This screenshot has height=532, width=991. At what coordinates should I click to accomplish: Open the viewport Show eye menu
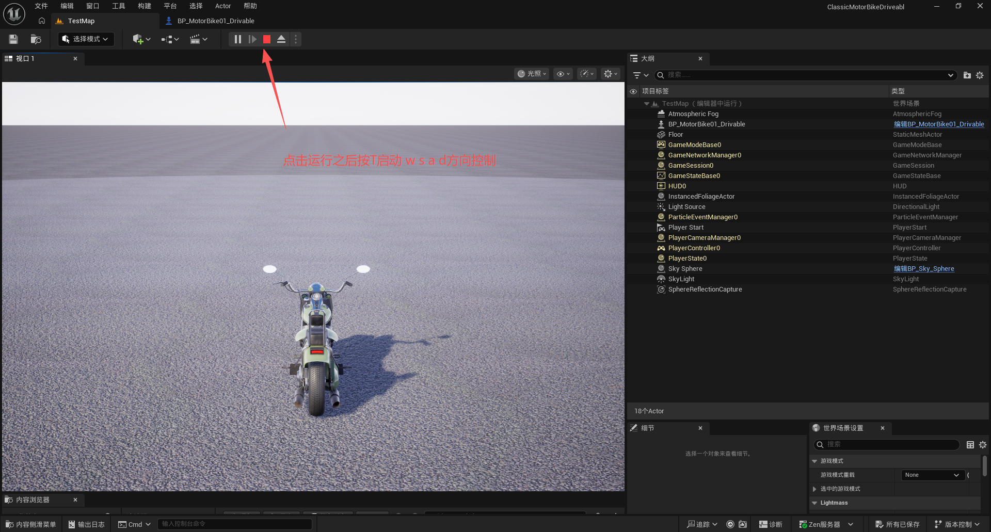pos(563,74)
